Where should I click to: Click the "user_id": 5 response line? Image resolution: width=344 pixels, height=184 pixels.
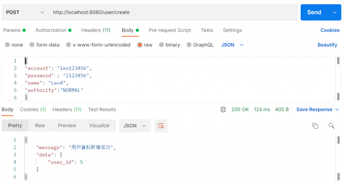pyautogui.click(x=66, y=162)
